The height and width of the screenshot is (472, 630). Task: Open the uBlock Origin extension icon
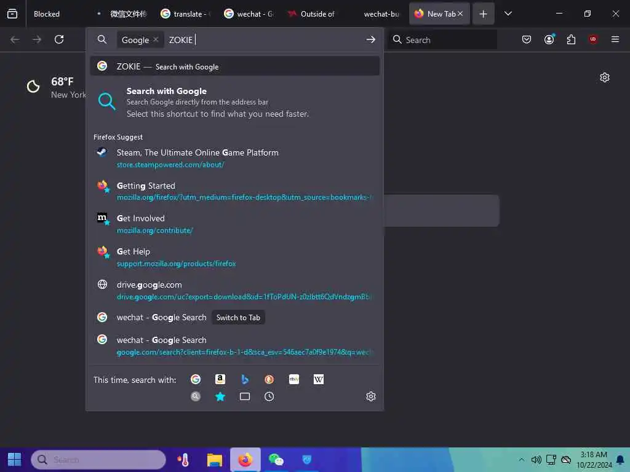point(593,39)
